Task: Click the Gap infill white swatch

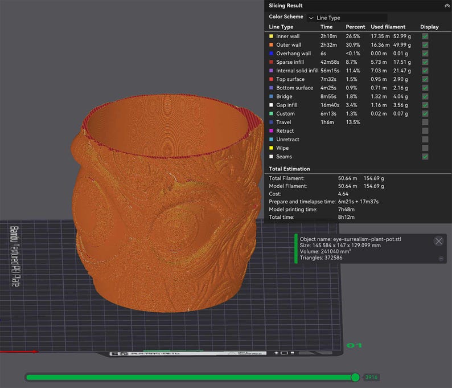Action: click(x=271, y=105)
